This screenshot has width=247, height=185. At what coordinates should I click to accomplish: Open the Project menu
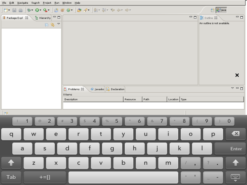[x=47, y=3]
